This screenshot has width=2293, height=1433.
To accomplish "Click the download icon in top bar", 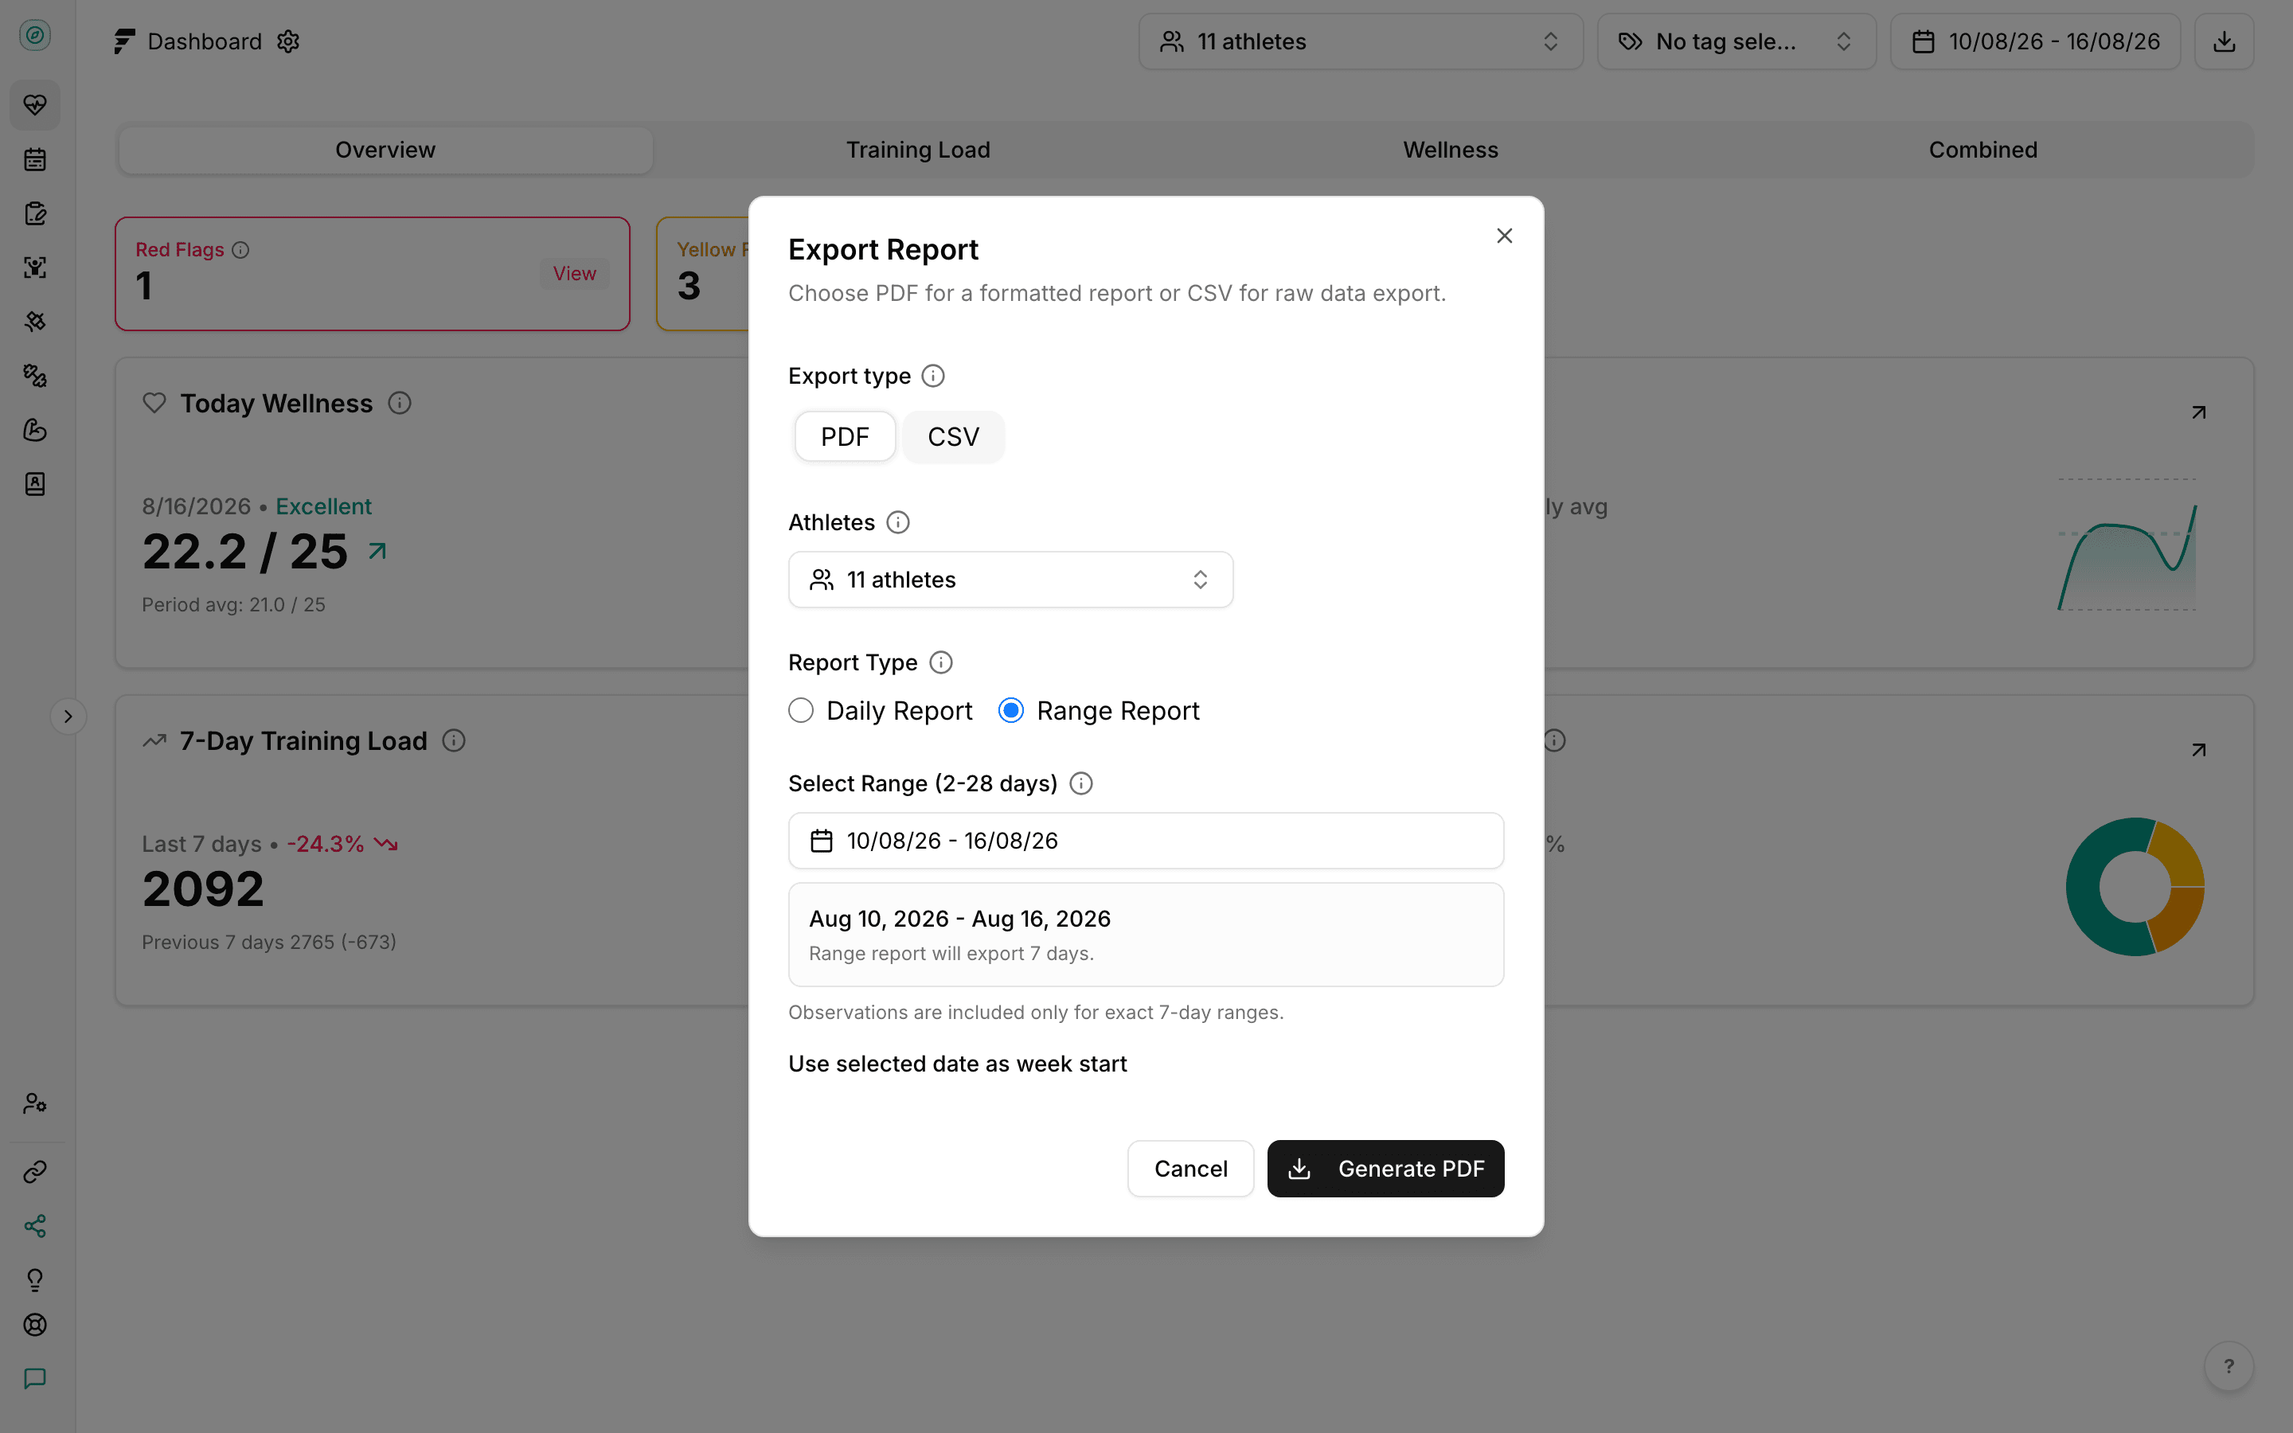I will tap(2224, 41).
